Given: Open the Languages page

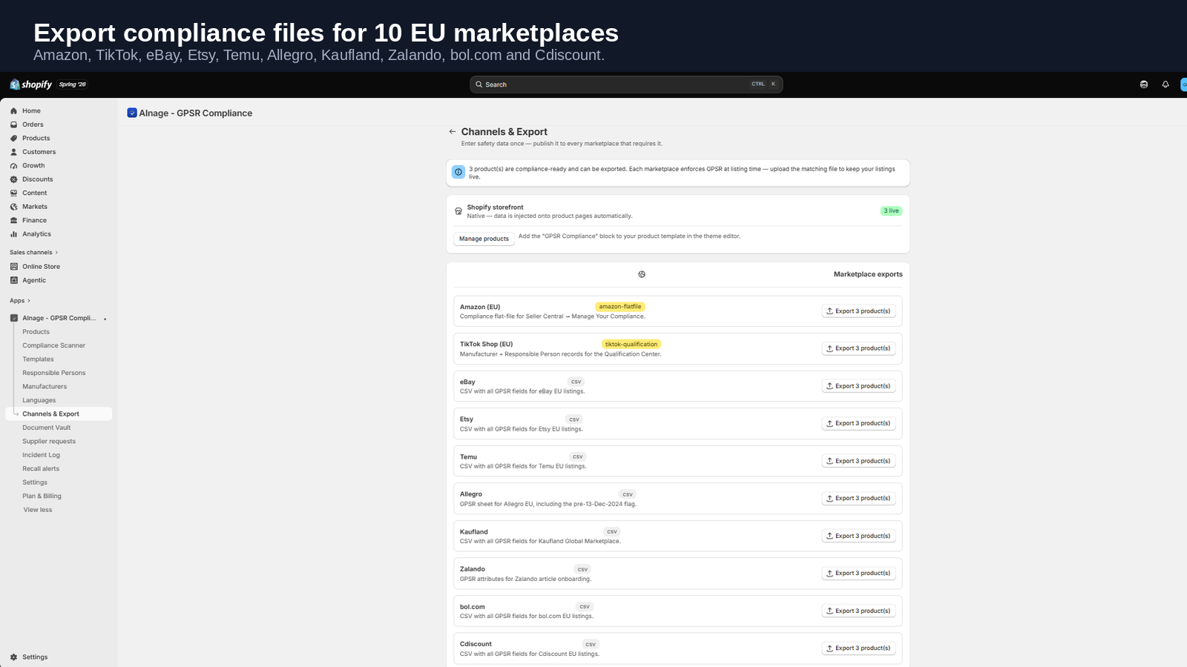Looking at the screenshot, I should [x=39, y=400].
